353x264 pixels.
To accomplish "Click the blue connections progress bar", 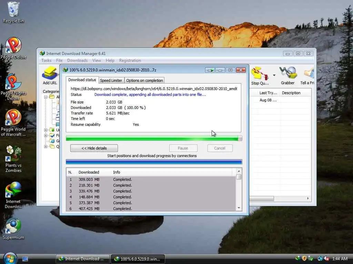I will [154, 162].
